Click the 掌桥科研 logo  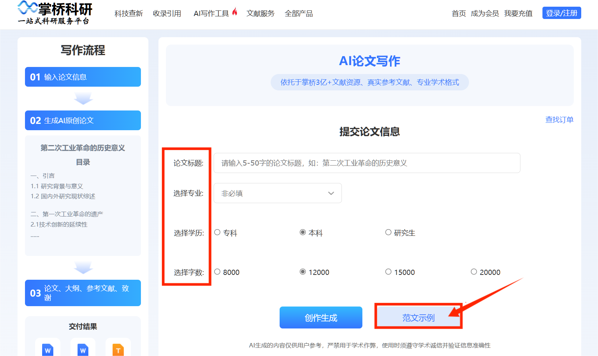55,13
